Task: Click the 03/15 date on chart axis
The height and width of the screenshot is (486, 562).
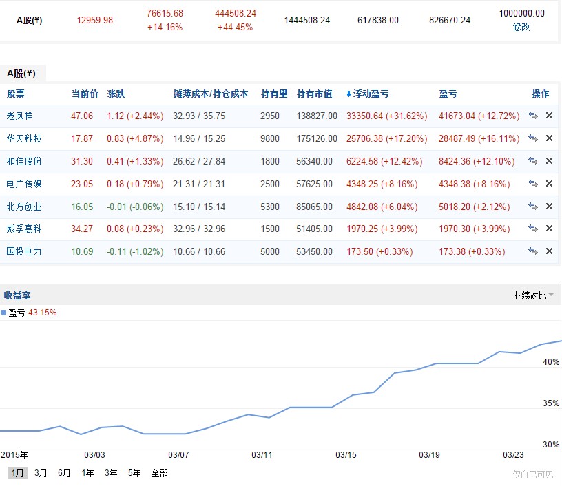Action: [346, 455]
